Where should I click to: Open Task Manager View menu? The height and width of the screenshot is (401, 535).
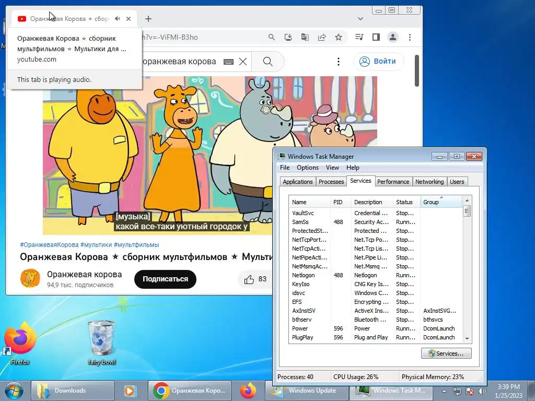point(332,168)
